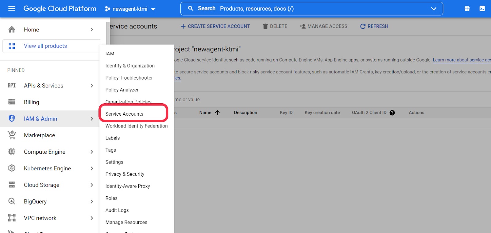The height and width of the screenshot is (233, 491).
Task: Click the BigQuery magnifier icon
Action: point(12,201)
